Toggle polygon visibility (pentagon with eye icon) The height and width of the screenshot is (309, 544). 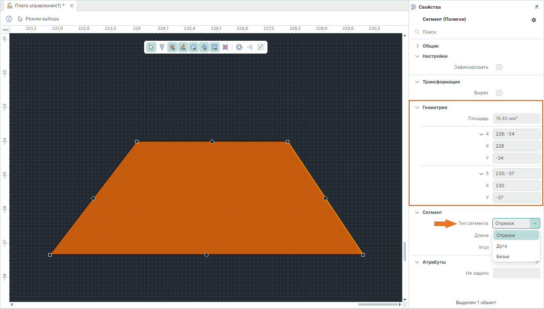[x=194, y=47]
